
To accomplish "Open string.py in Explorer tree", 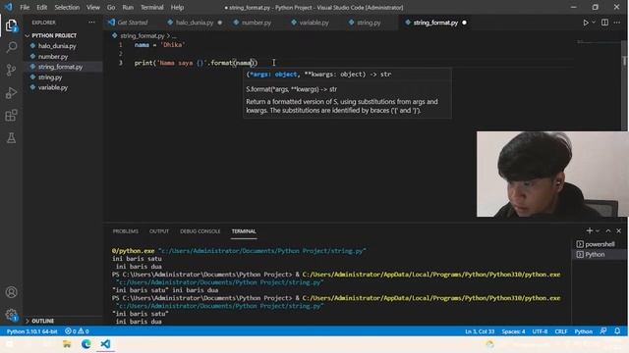I will click(x=50, y=77).
